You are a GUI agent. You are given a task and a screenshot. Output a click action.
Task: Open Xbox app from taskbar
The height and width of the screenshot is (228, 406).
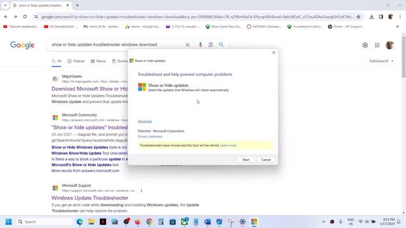pyautogui.click(x=184, y=222)
